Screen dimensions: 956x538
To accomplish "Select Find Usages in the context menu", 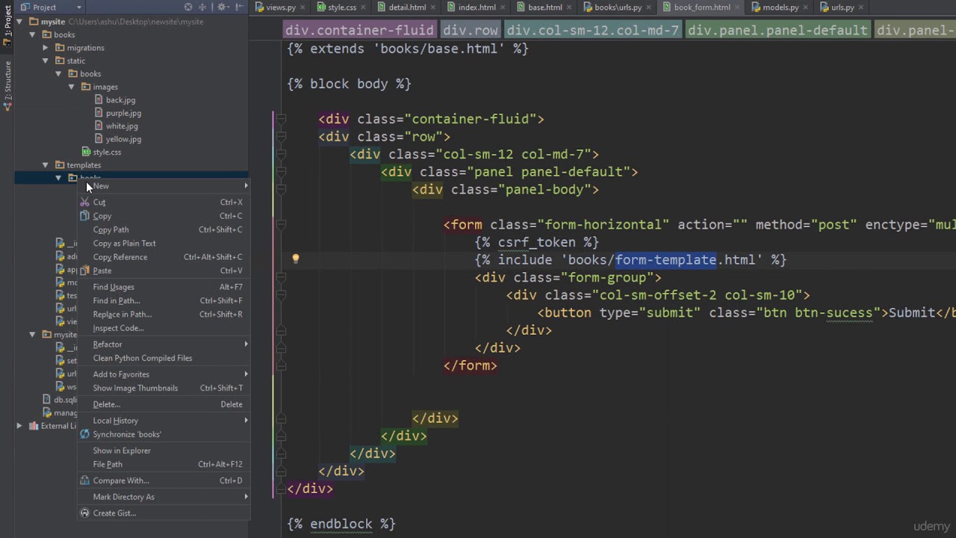I will point(164,287).
